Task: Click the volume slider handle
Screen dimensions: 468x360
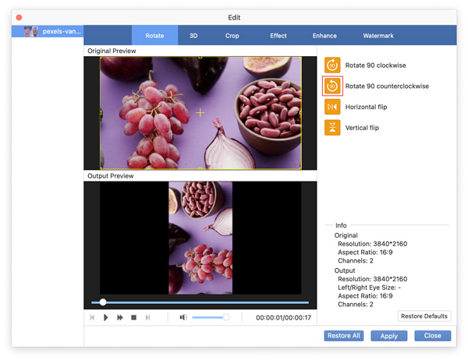Action: [x=226, y=318]
